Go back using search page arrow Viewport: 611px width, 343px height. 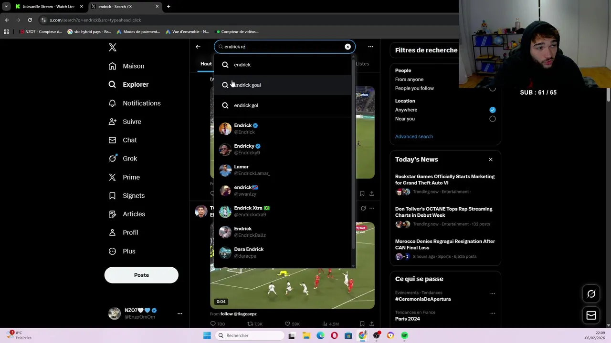pyautogui.click(x=198, y=47)
